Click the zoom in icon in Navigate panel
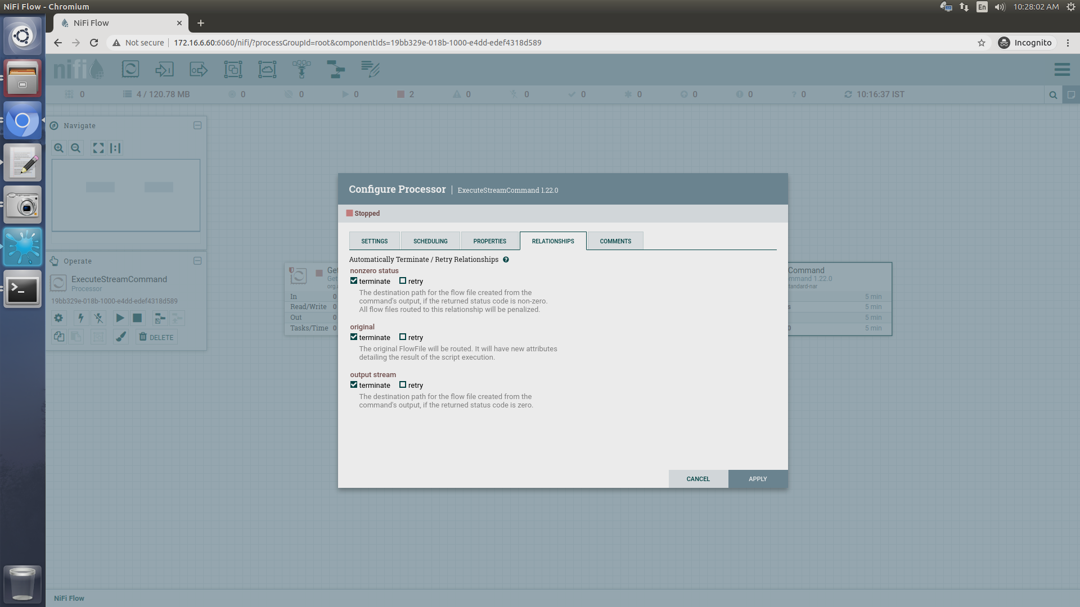Screen dimensions: 1080x607 point(58,148)
